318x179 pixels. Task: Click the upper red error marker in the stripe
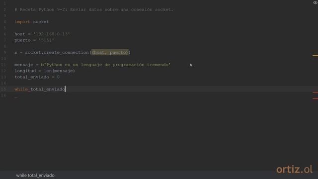315,92
